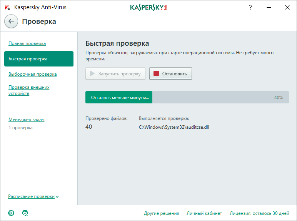297x221 pixels.
Task: Select the Быстрая проверка tab
Action: tap(39, 59)
